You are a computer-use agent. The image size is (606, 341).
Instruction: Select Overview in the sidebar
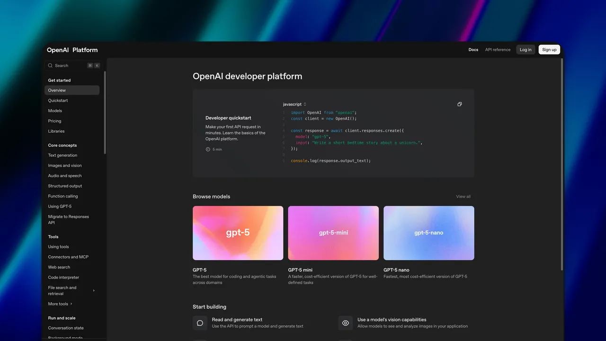coord(72,90)
